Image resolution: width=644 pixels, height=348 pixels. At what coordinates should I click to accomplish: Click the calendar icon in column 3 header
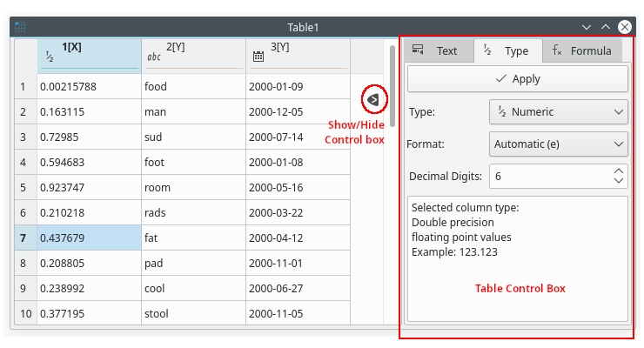(258, 57)
